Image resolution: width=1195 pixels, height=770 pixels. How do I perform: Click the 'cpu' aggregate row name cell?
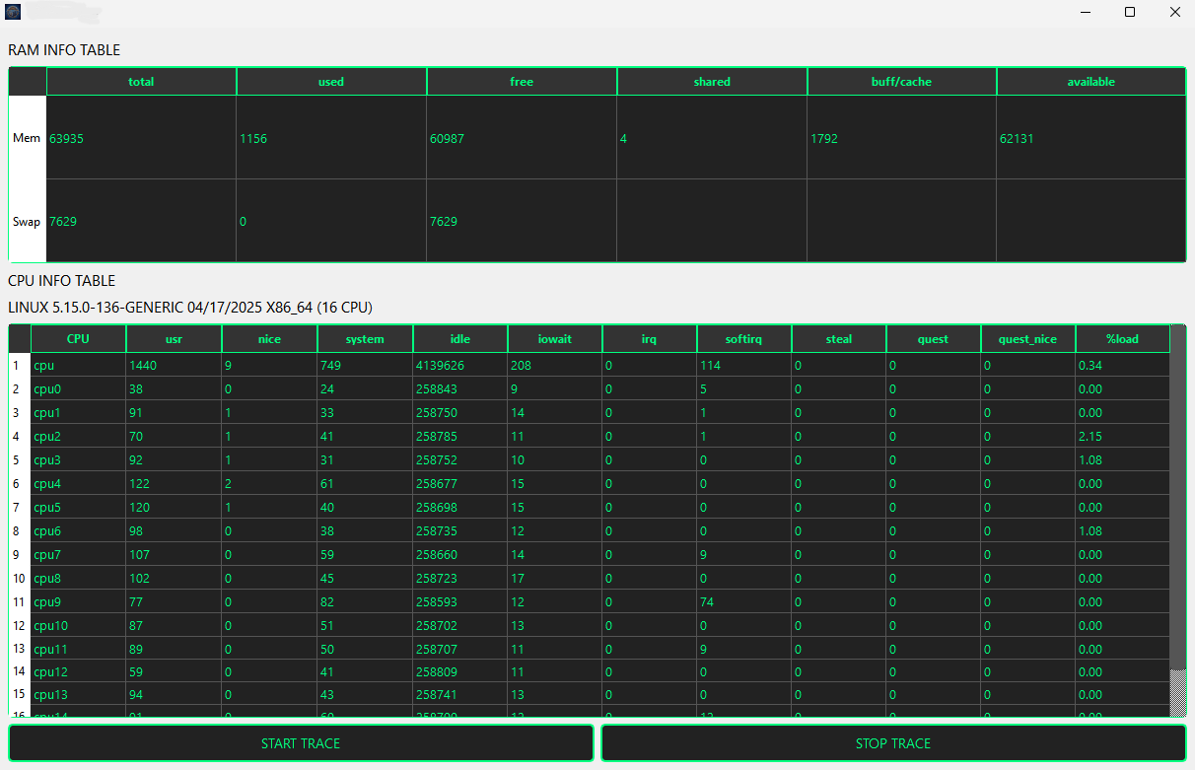[78, 365]
